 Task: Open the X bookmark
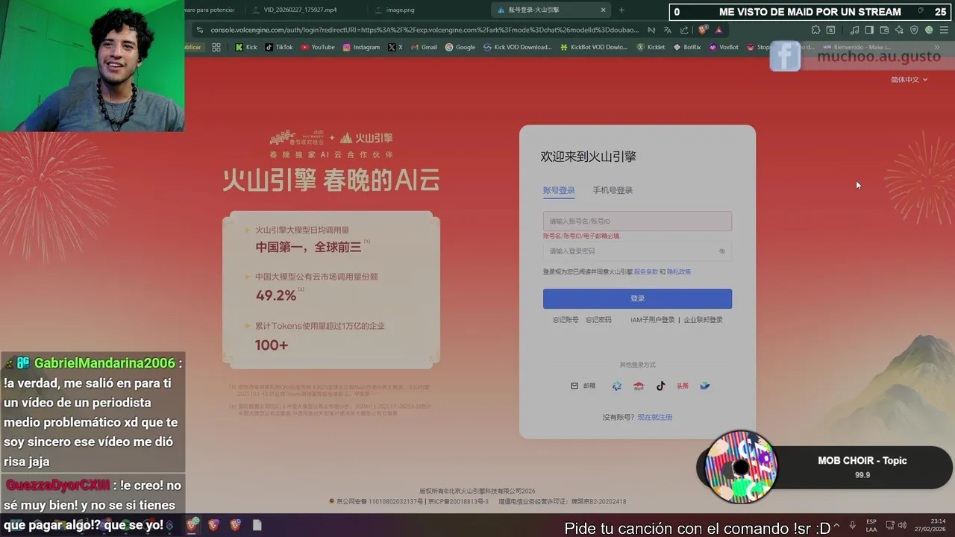pos(395,47)
